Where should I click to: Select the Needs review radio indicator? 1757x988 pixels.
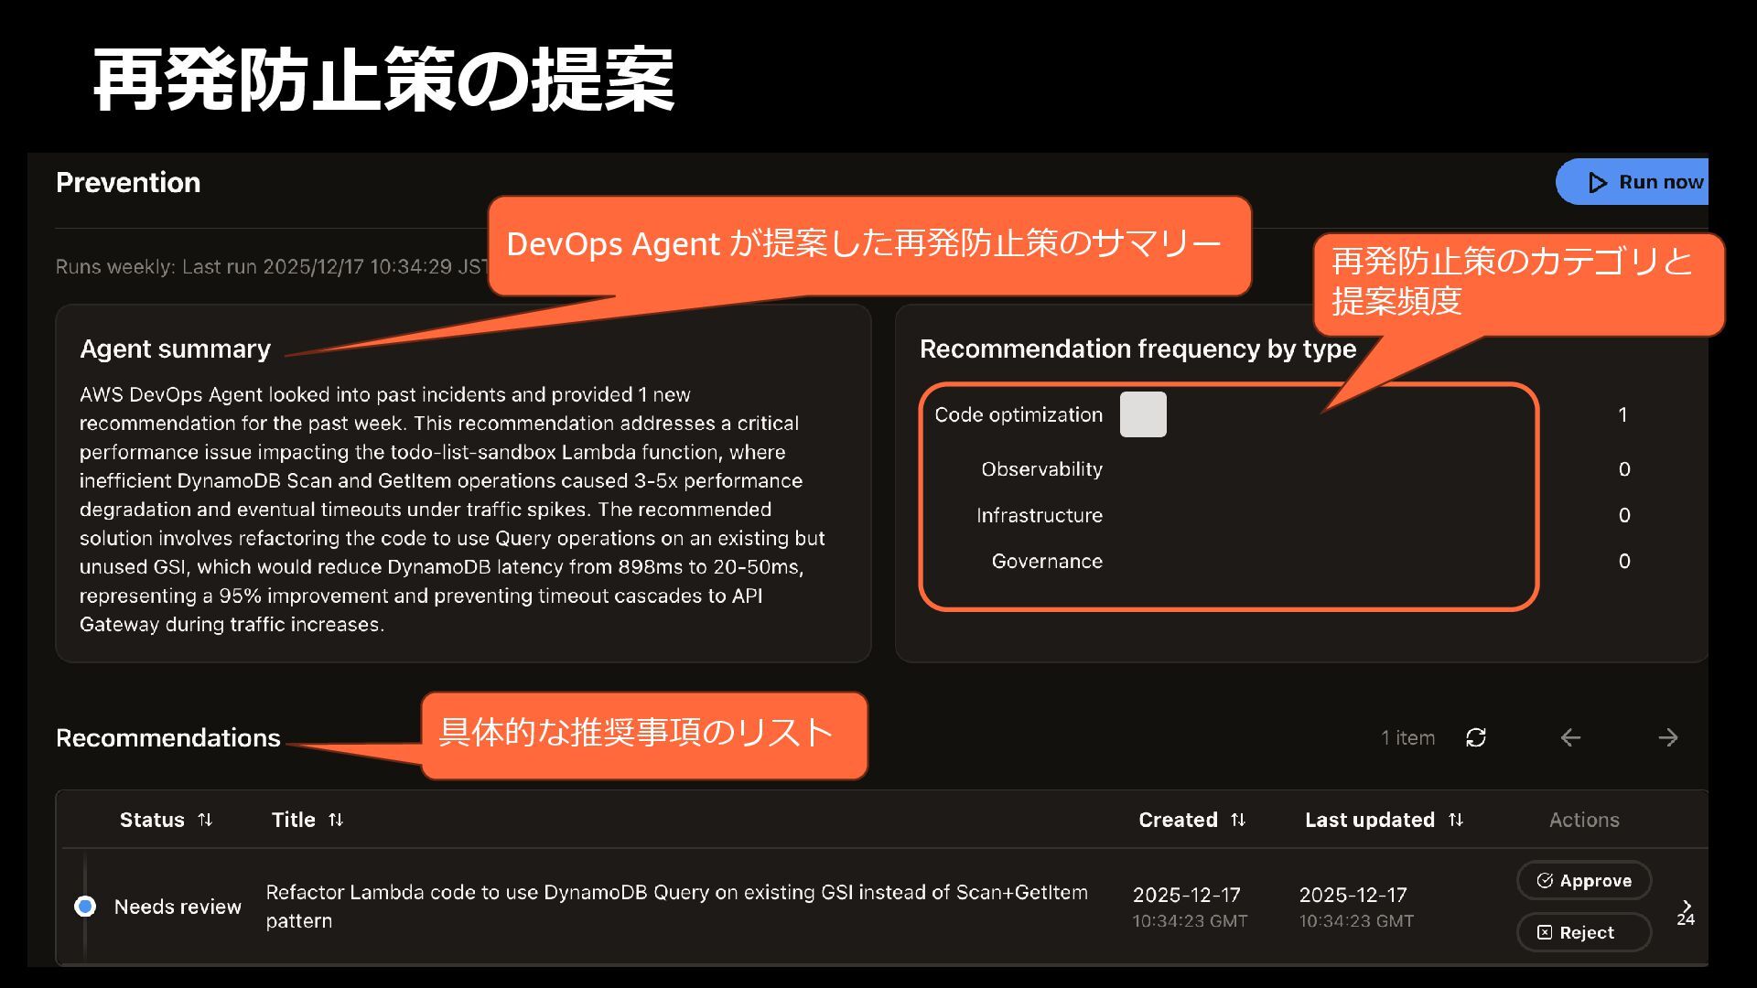tap(85, 907)
